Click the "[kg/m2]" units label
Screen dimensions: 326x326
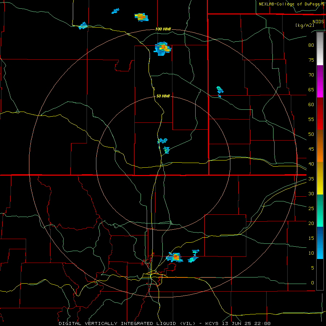tap(305, 25)
